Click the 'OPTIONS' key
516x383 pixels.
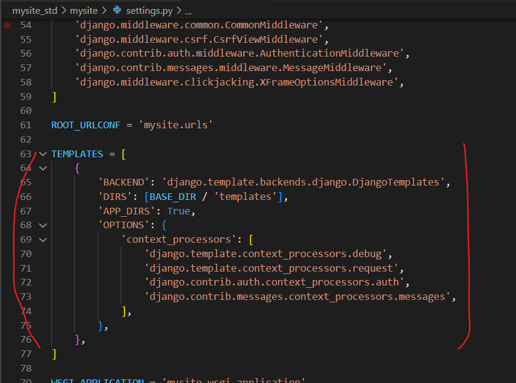pyautogui.click(x=124, y=225)
